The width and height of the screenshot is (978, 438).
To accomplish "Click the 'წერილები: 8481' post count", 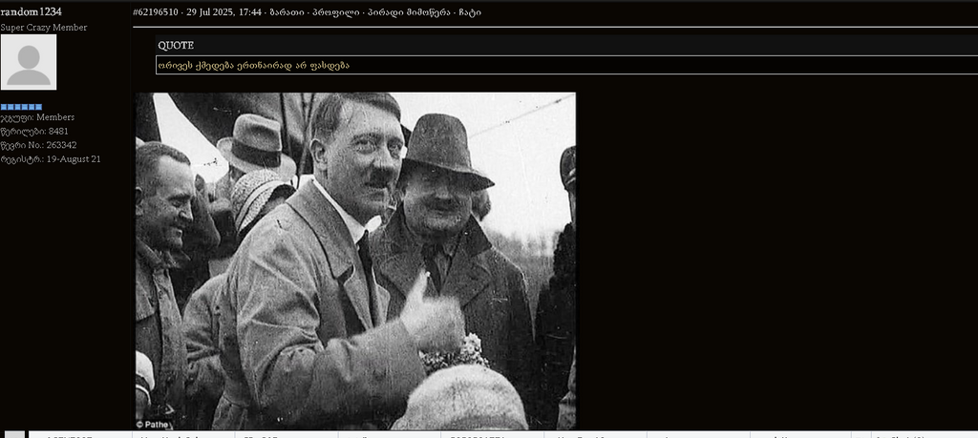I will point(34,132).
